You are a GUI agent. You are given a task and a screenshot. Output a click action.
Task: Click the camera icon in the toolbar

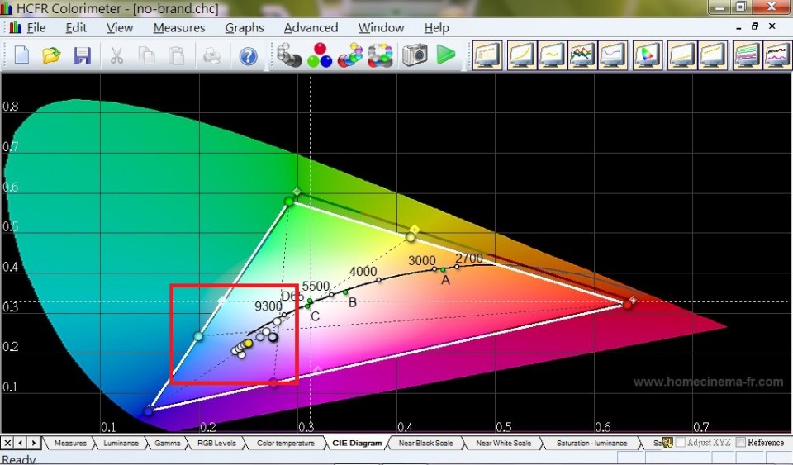tap(415, 55)
